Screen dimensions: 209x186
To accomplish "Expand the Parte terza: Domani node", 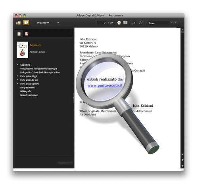I will tap(17, 84).
